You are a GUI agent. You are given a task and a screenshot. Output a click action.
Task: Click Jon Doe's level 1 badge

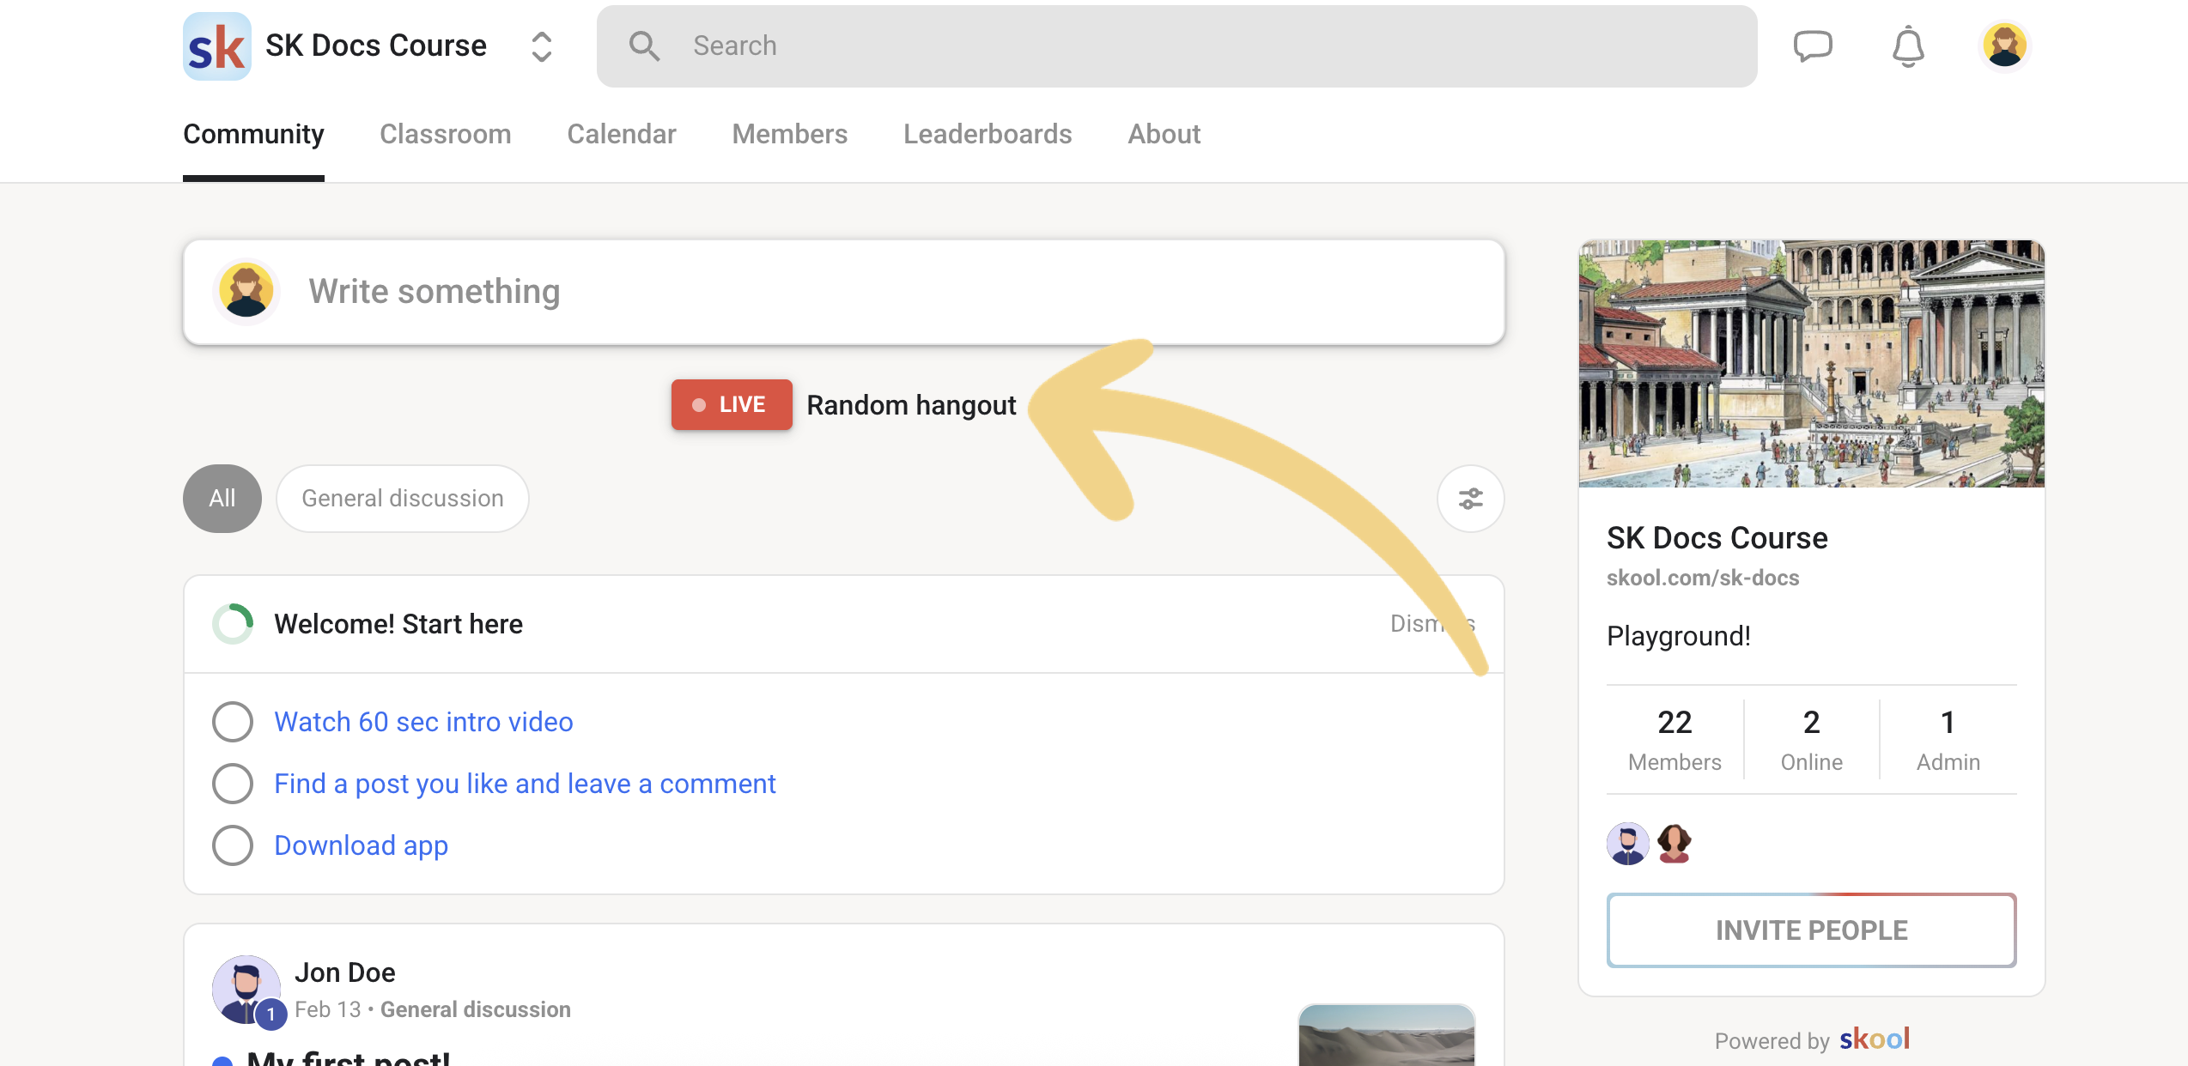[x=270, y=1014]
